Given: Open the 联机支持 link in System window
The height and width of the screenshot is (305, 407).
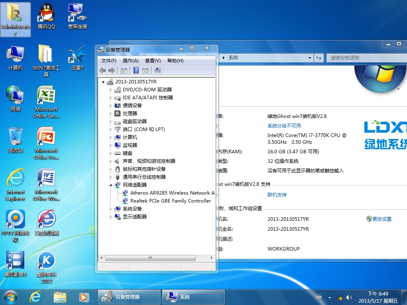Looking at the screenshot, I should point(277,195).
